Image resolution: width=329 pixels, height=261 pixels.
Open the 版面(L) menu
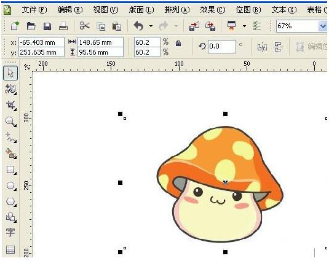(x=141, y=10)
